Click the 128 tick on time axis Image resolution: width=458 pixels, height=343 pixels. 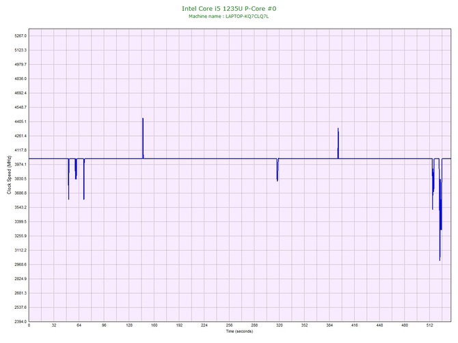pyautogui.click(x=129, y=325)
